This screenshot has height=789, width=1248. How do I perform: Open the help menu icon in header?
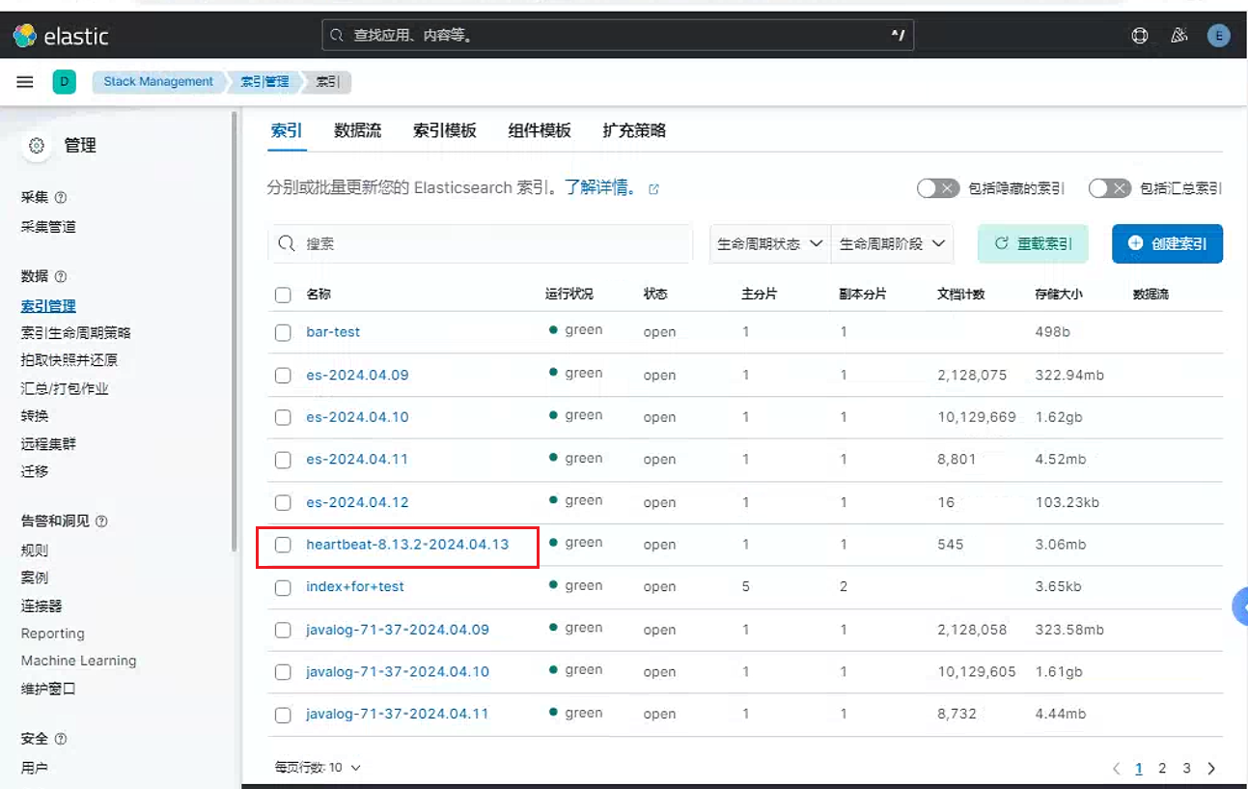[x=1140, y=36]
